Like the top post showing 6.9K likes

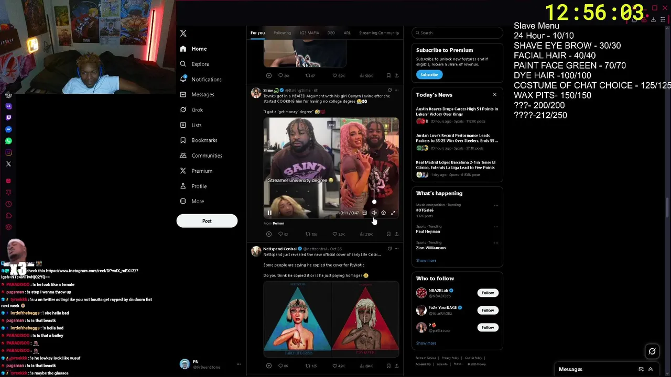(x=339, y=75)
